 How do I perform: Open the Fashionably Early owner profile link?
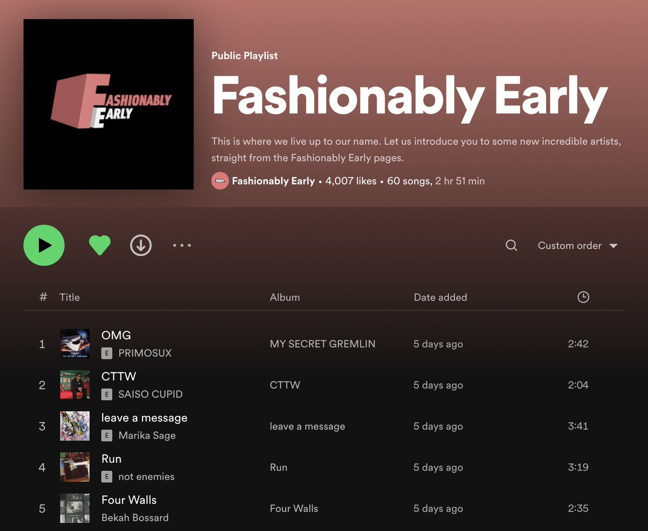coord(273,181)
